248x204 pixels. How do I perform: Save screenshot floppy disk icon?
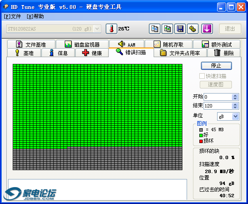pyautogui.click(x=180, y=29)
